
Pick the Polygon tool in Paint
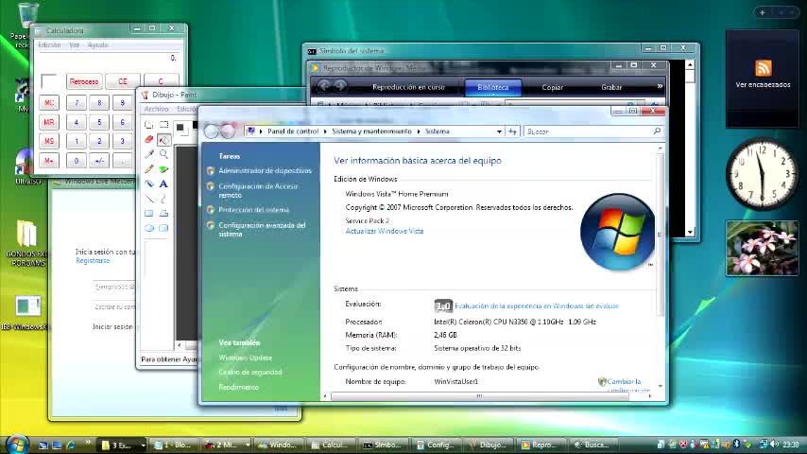pyautogui.click(x=163, y=214)
